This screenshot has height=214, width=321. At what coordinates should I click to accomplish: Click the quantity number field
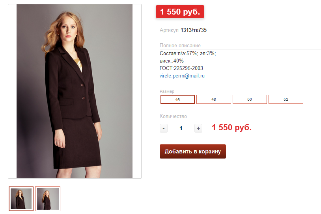click(181, 128)
